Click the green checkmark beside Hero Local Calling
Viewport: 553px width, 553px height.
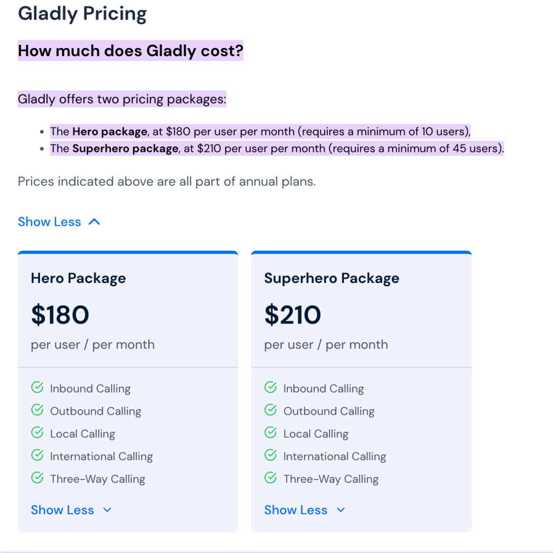37,433
